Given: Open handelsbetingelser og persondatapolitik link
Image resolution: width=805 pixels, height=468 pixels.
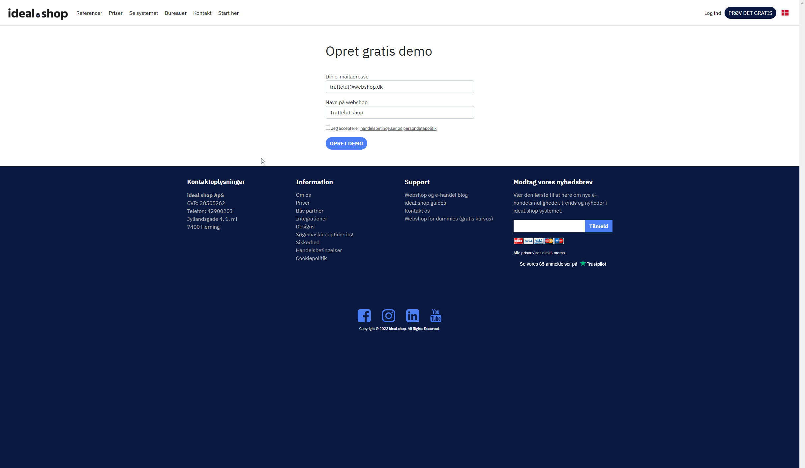Looking at the screenshot, I should click(398, 129).
